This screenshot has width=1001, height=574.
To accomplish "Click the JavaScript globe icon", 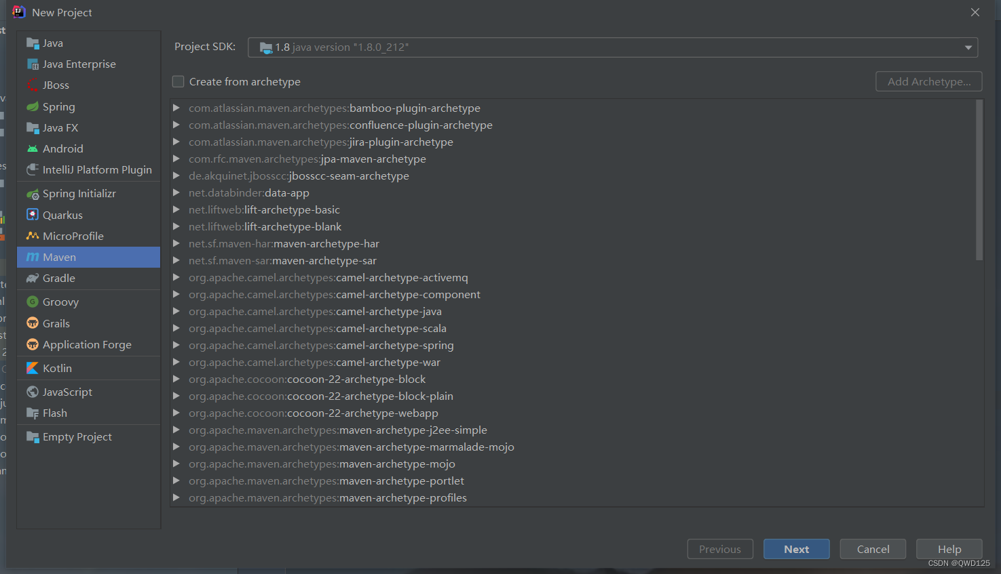I will pyautogui.click(x=33, y=392).
